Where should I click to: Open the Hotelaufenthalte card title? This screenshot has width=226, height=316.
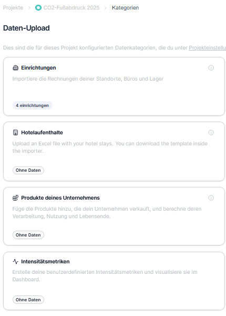(x=42, y=133)
